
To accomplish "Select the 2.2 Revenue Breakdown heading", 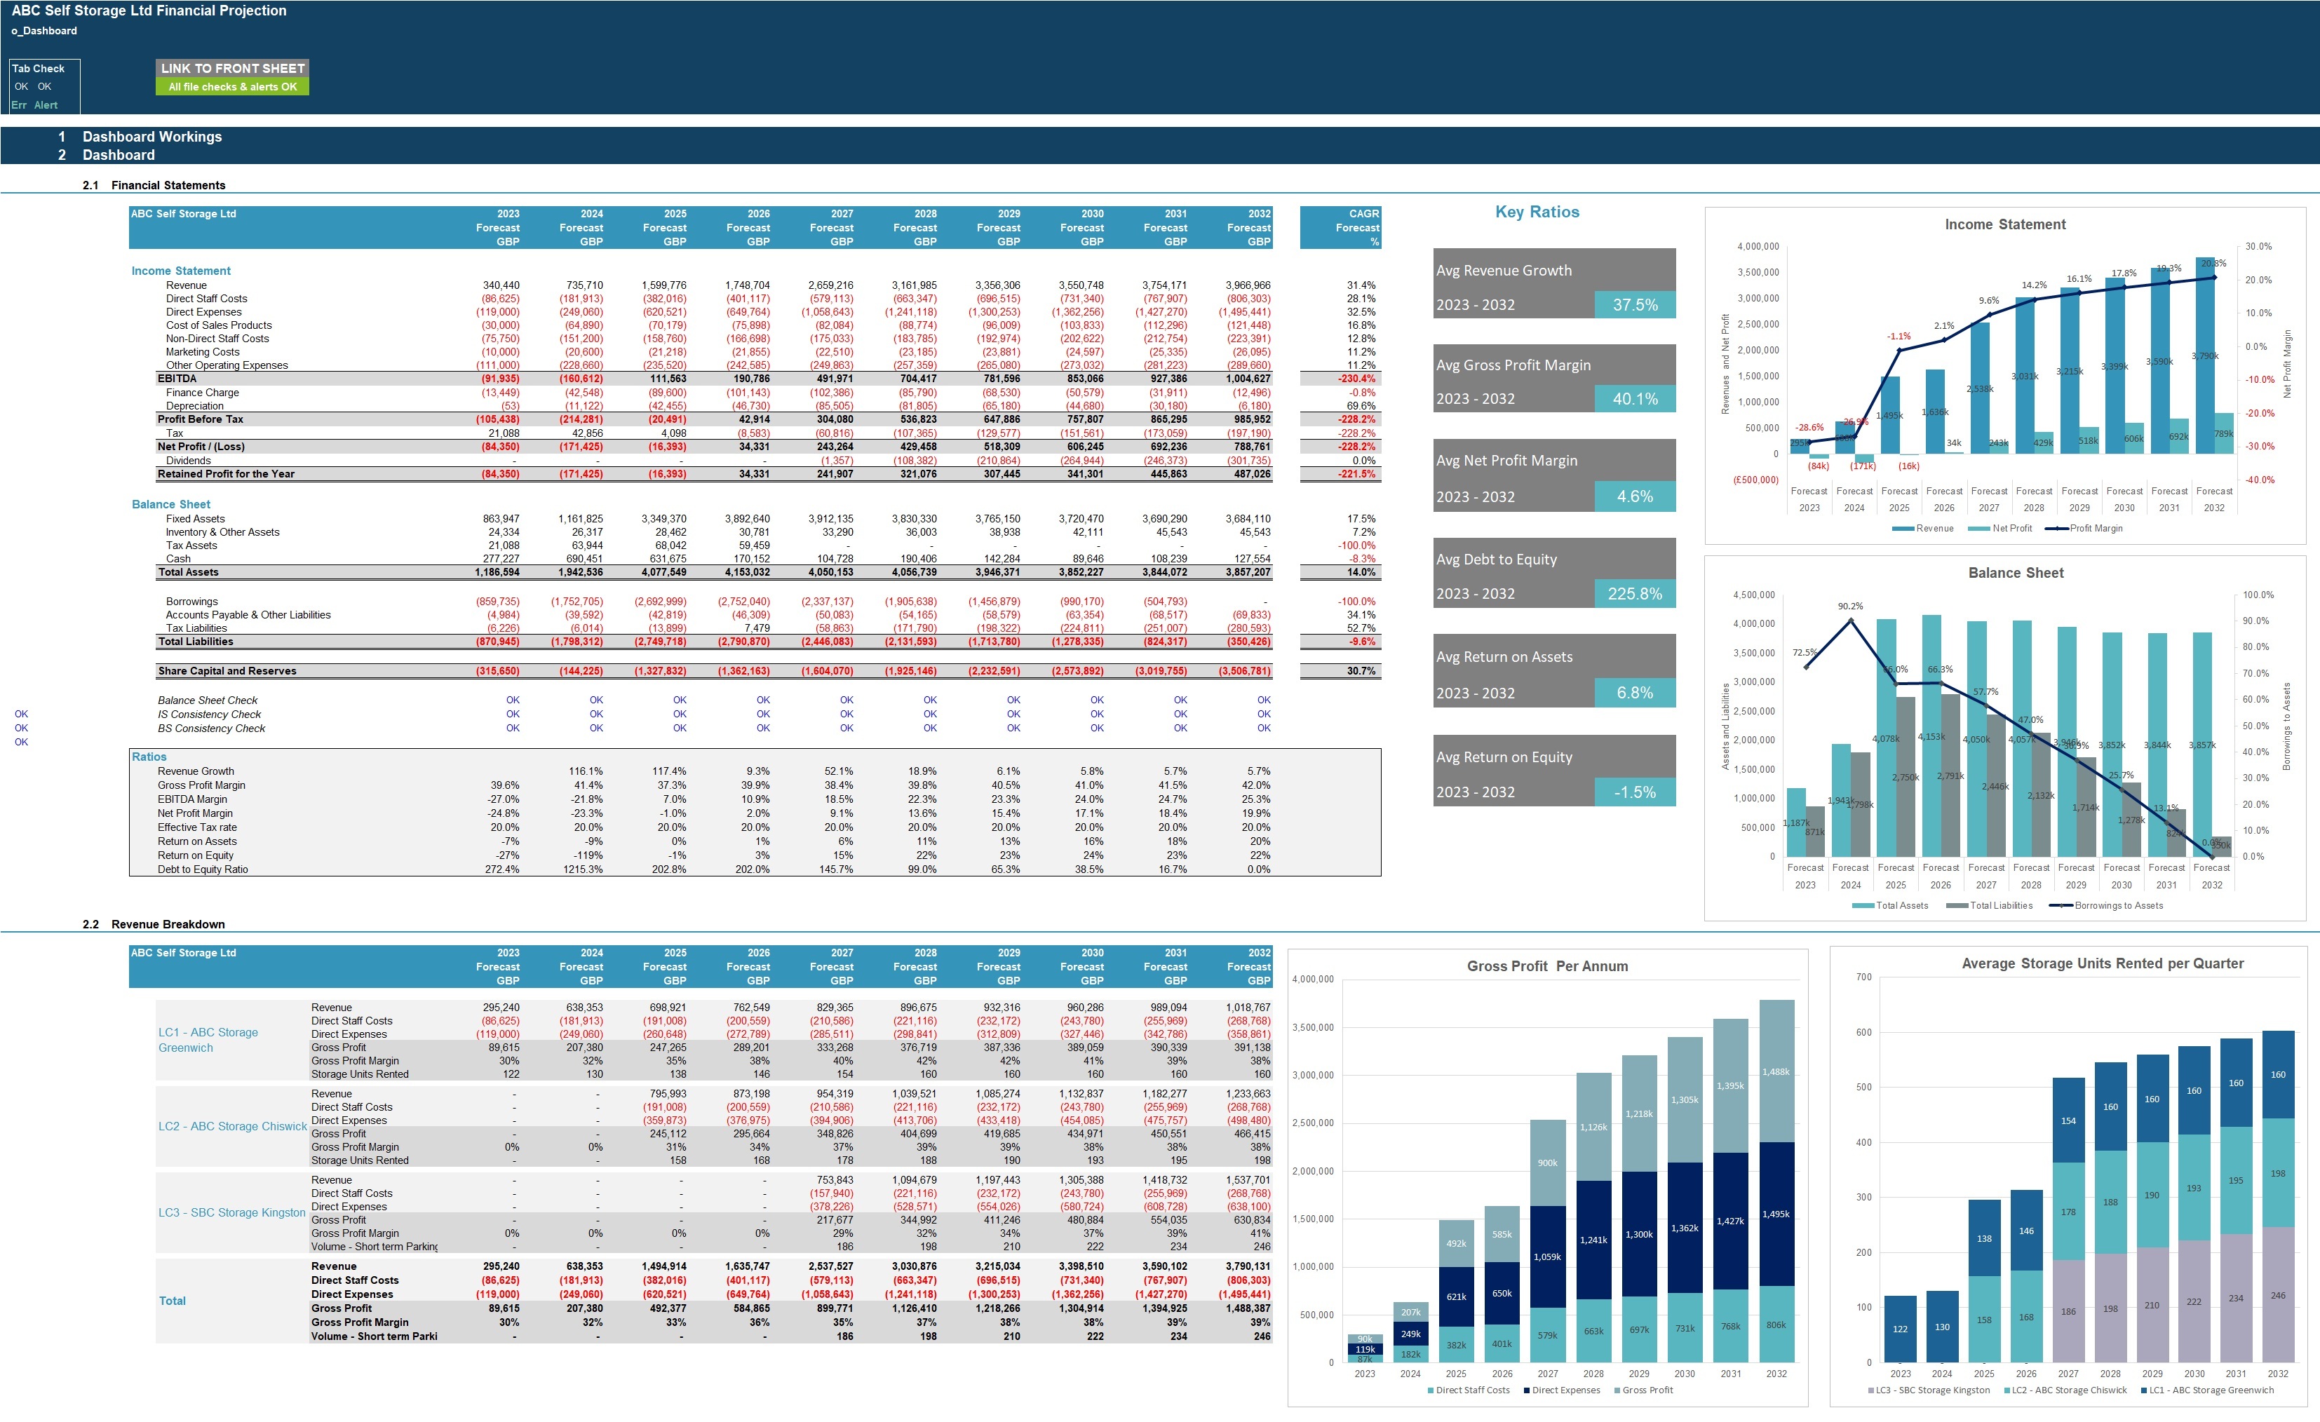I will coord(168,925).
